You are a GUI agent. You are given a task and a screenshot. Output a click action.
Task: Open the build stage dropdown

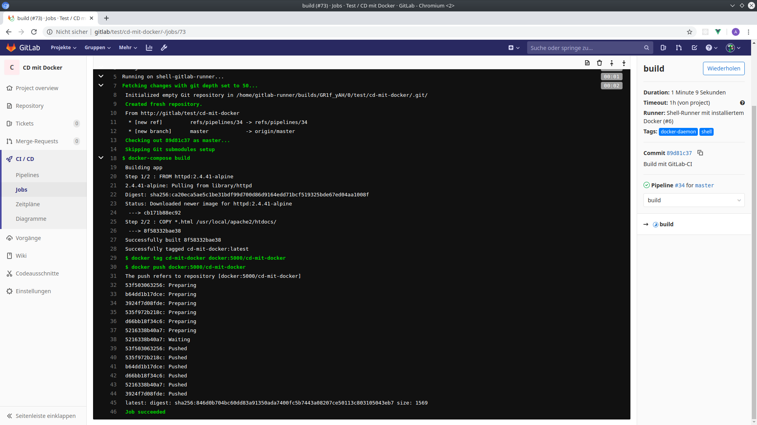694,200
